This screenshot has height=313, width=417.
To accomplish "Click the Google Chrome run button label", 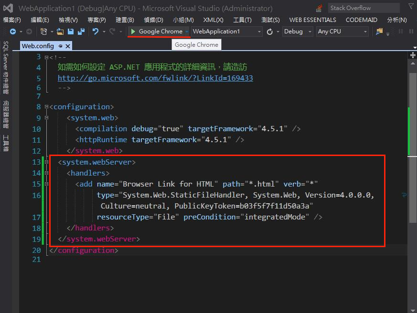I will [160, 31].
